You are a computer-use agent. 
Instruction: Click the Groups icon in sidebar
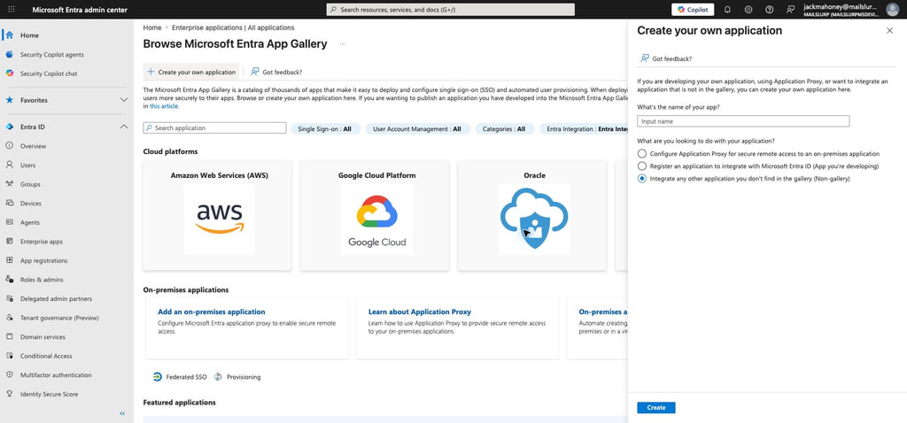[x=9, y=184]
